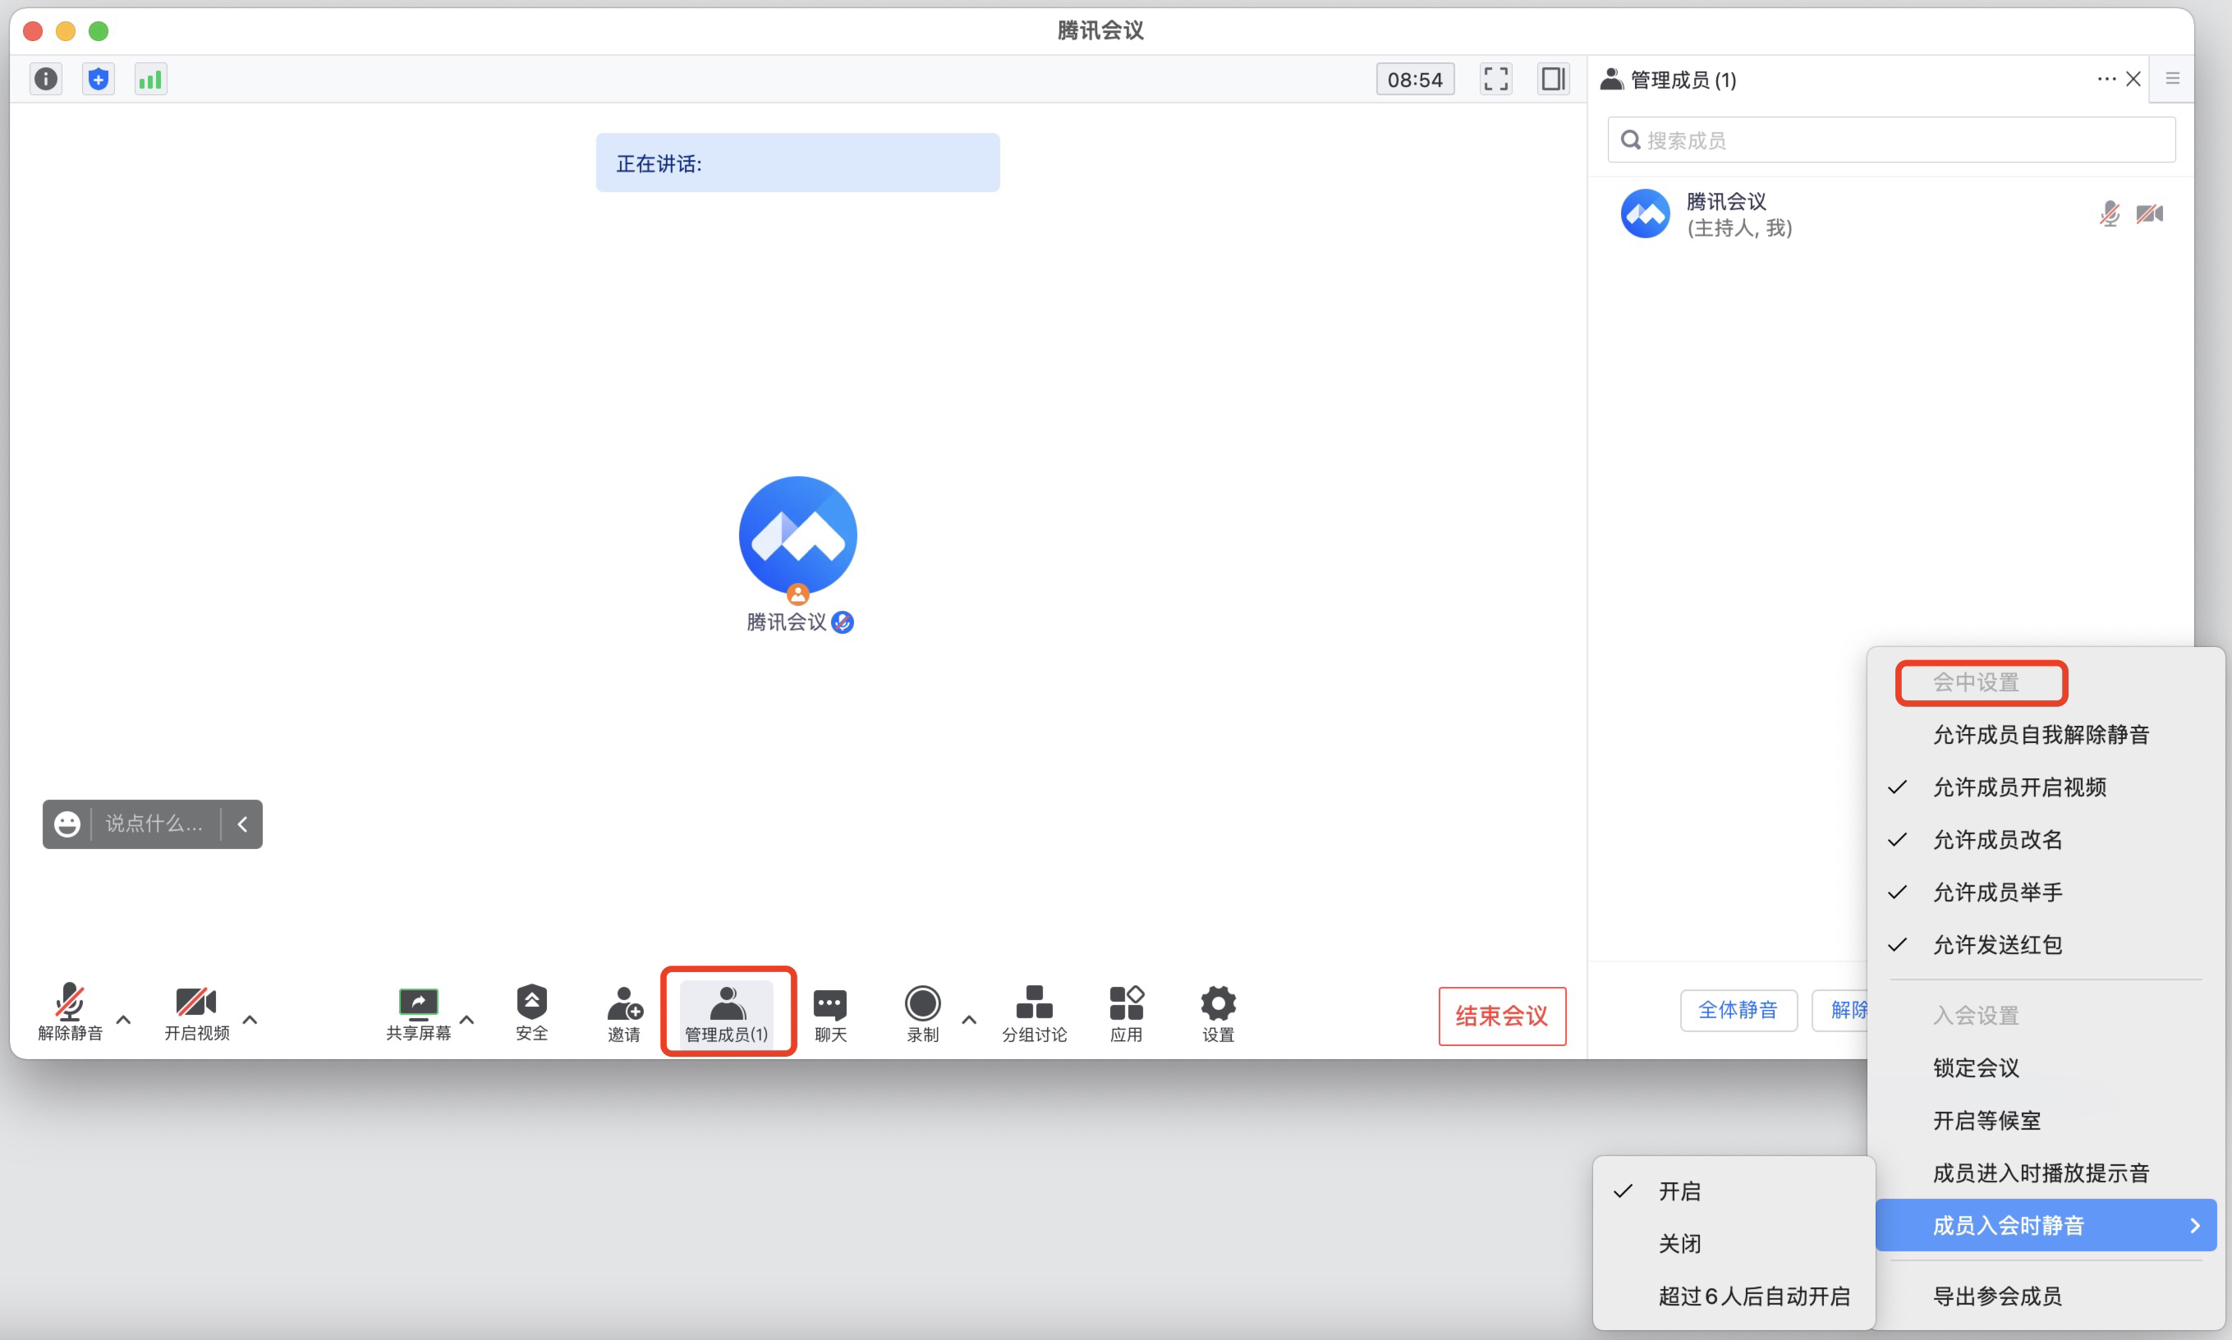Click the 正在讲话 speaker banner

(797, 163)
